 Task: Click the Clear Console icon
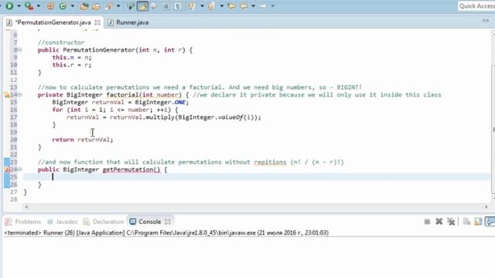(x=466, y=222)
